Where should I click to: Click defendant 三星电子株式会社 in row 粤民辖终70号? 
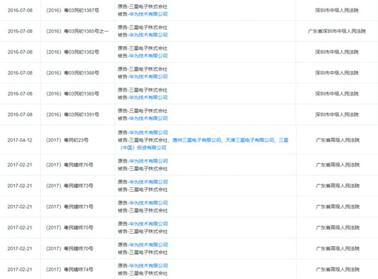[x=148, y=252]
